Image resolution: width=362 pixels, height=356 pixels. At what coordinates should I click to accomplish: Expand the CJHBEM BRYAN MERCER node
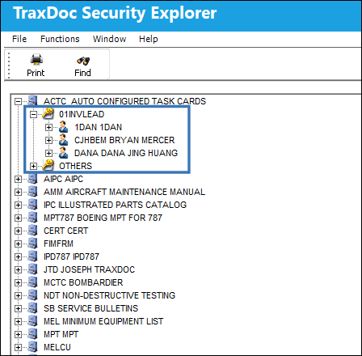(48, 140)
